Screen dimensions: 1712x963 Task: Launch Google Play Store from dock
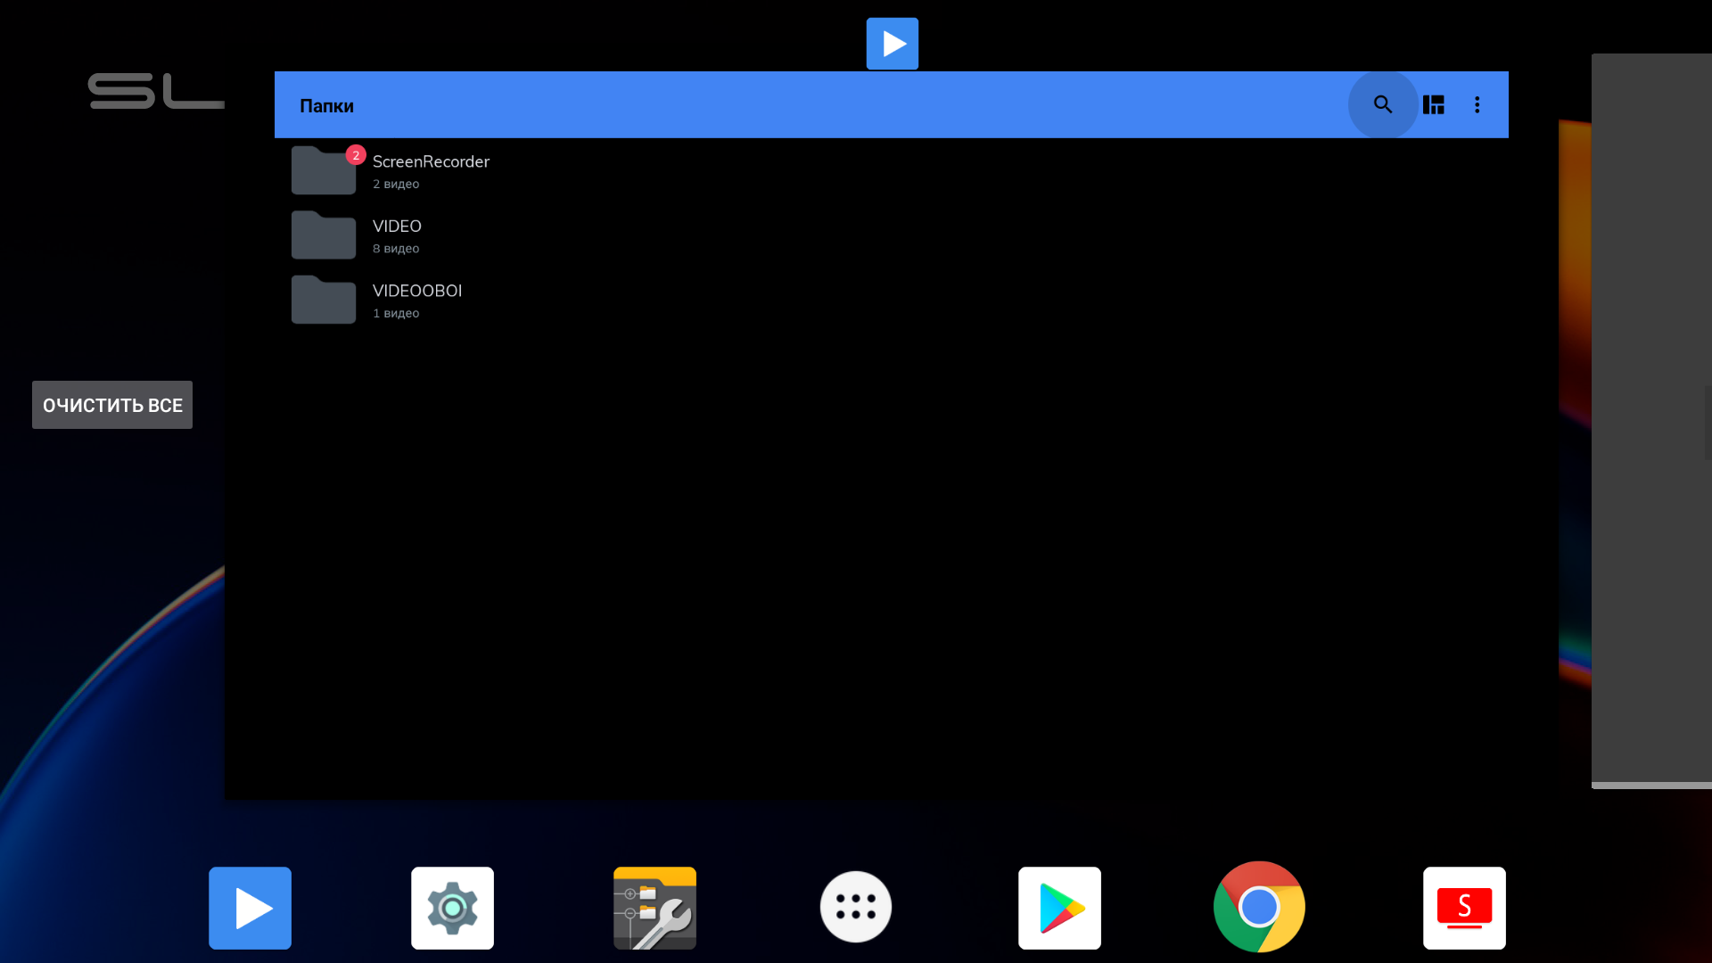tap(1059, 908)
